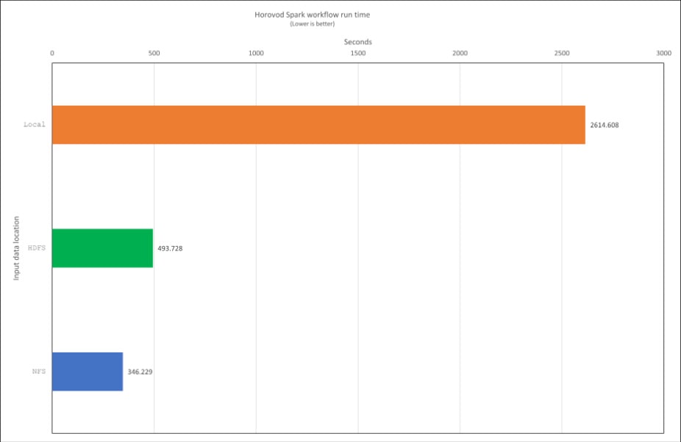Click the 0 tick label on axis
Viewport: 681px width, 442px height.
click(x=52, y=54)
